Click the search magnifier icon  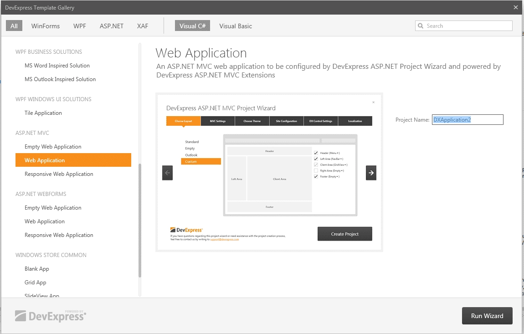click(x=421, y=26)
